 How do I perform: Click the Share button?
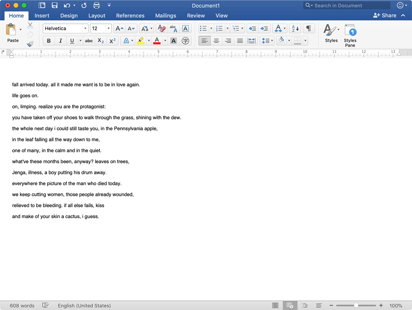385,16
